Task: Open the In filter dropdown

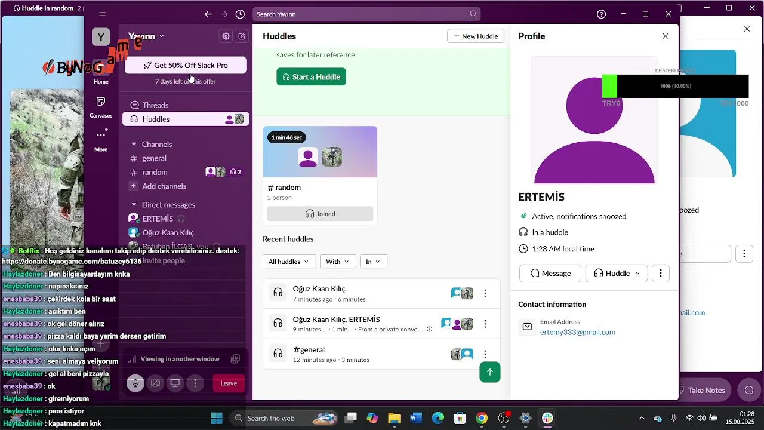Action: pos(373,262)
